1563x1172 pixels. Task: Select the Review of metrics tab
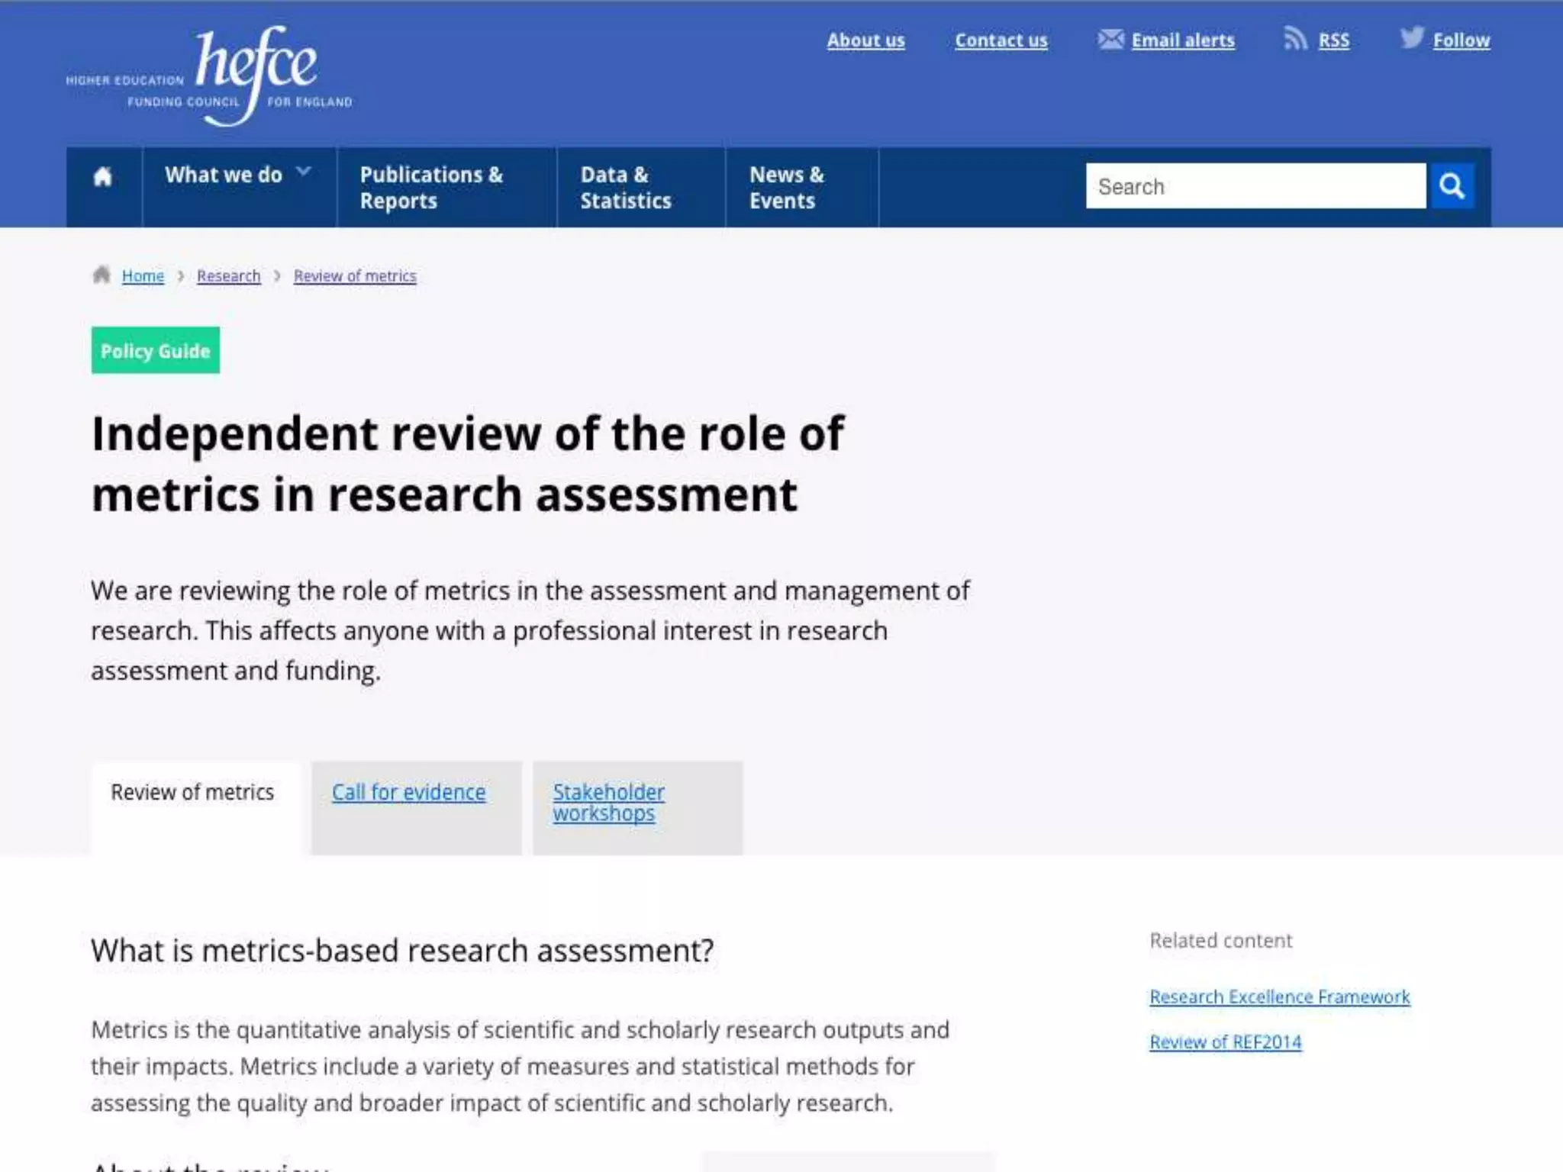point(192,793)
